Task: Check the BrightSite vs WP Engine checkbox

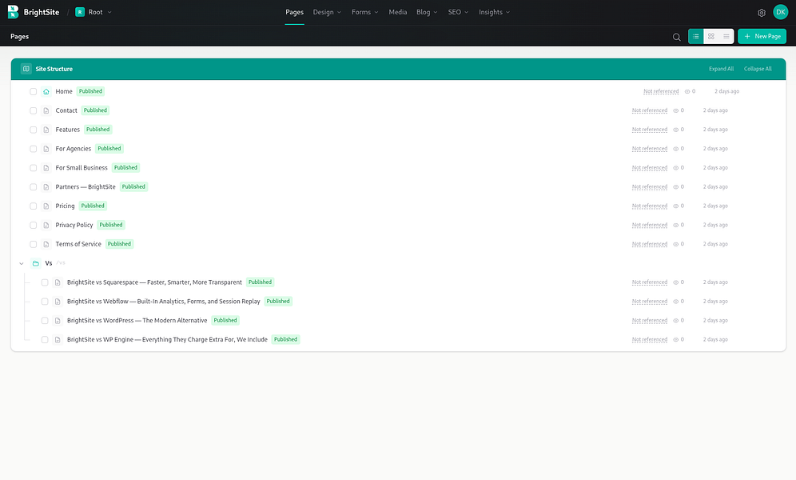Action: [45, 339]
